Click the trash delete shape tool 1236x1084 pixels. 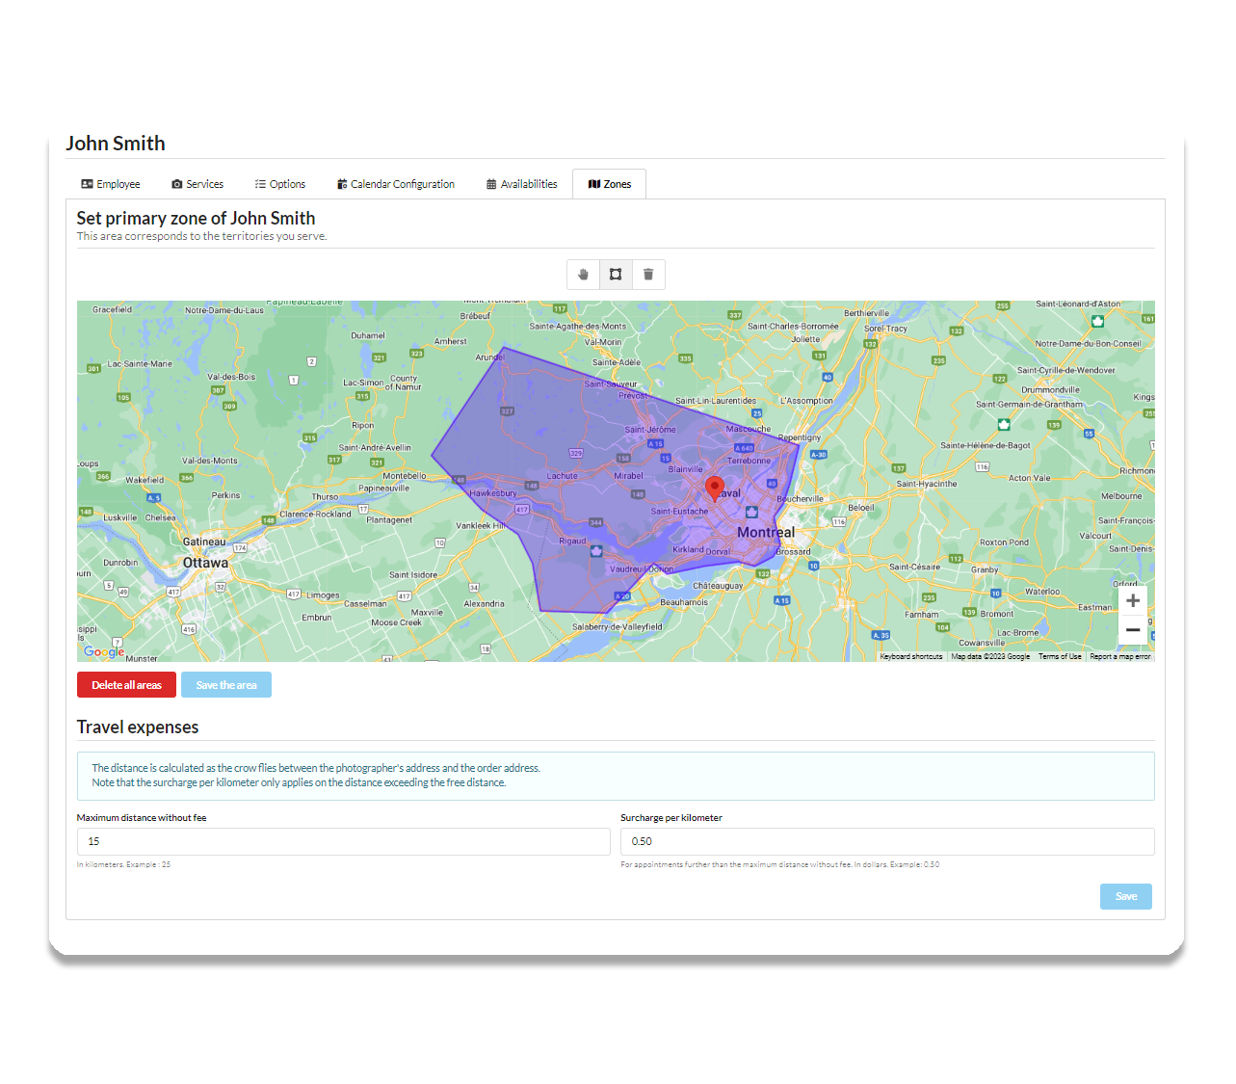tap(648, 275)
